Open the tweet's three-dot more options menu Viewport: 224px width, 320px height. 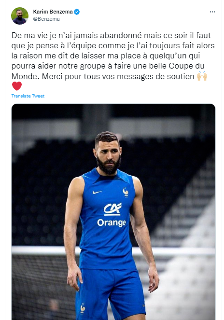(212, 12)
